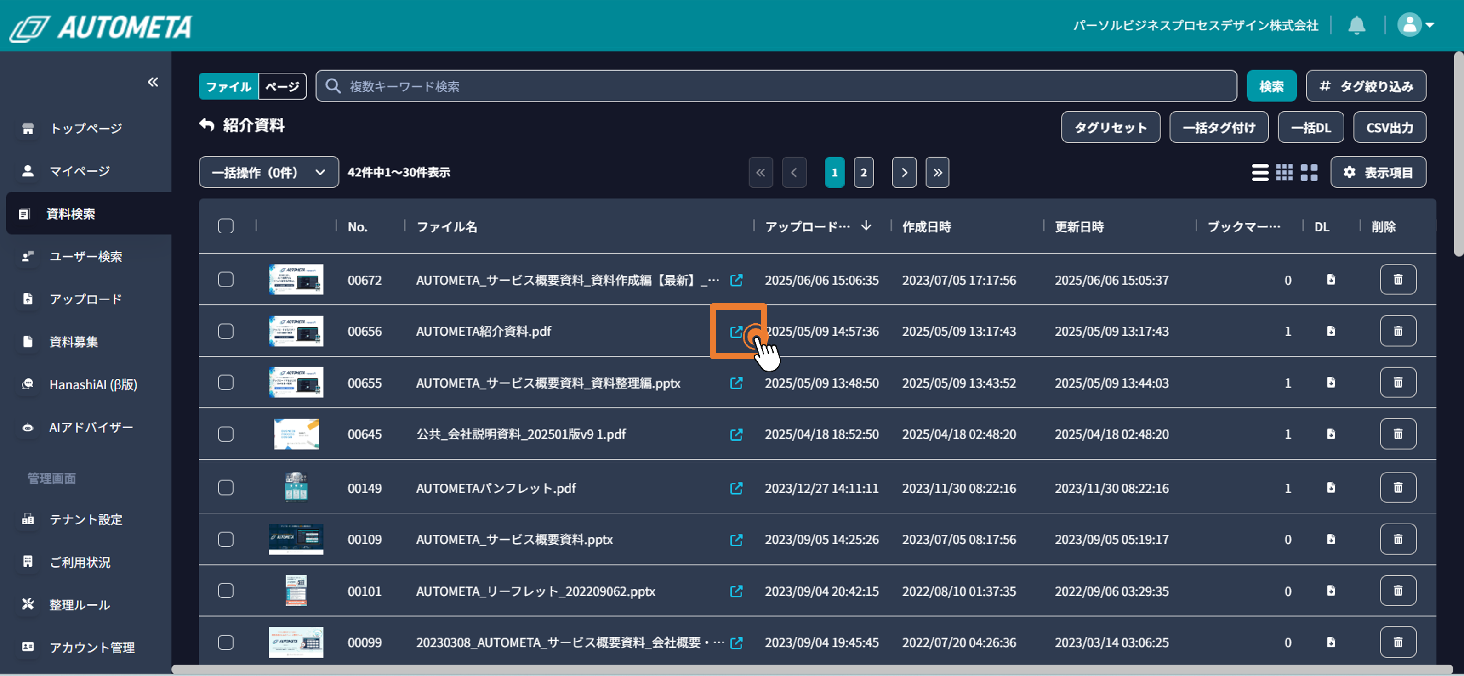Switch to small grid view icon

point(1284,173)
